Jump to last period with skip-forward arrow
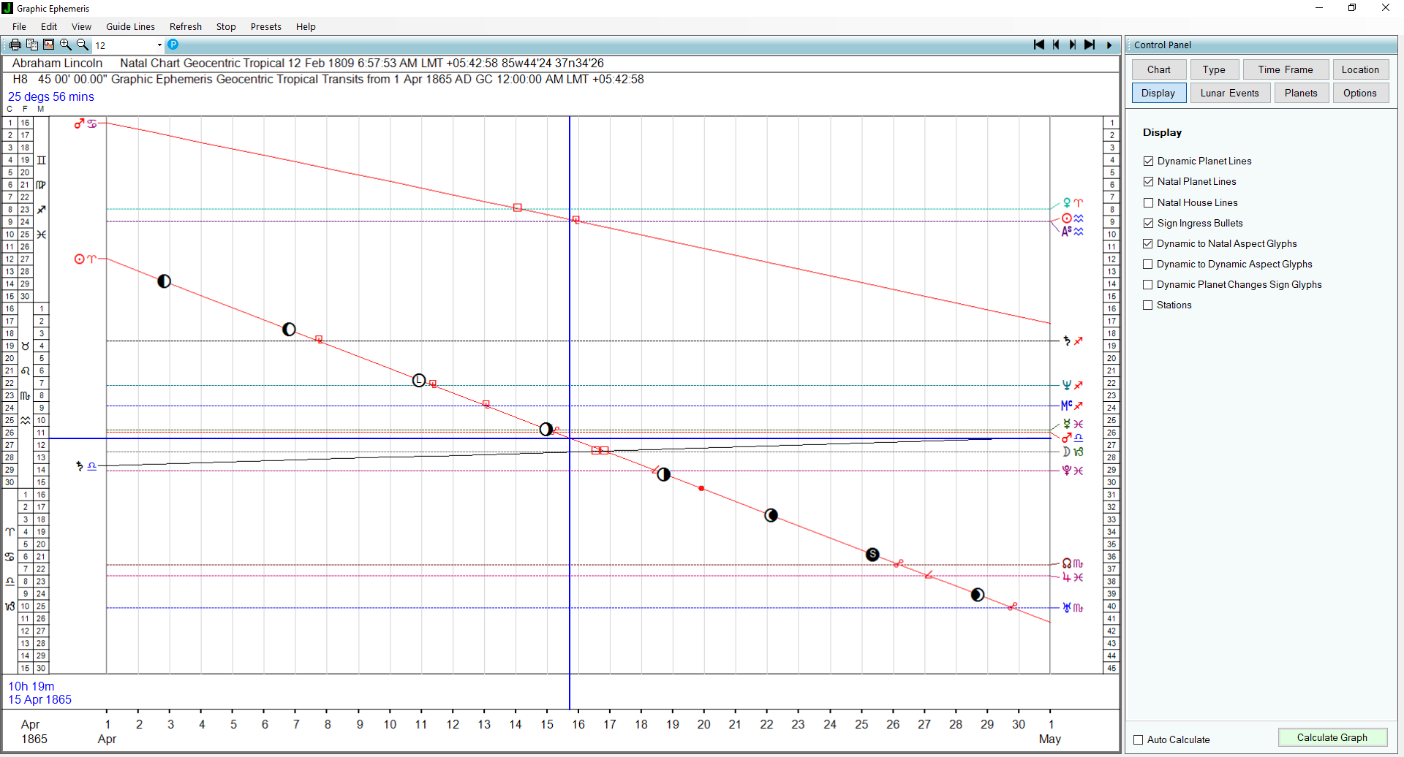This screenshot has width=1404, height=757. pos(1090,45)
